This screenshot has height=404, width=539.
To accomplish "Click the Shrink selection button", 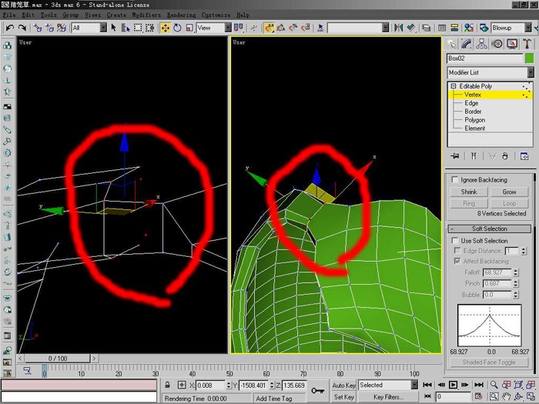I will (x=469, y=192).
